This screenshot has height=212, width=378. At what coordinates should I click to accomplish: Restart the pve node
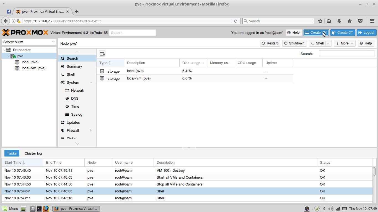pyautogui.click(x=270, y=43)
